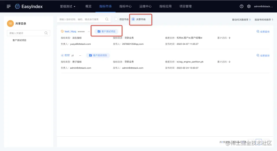277x151 pixels.
Task: Click the text 指标类型: 派生指标
Action: click(71, 38)
